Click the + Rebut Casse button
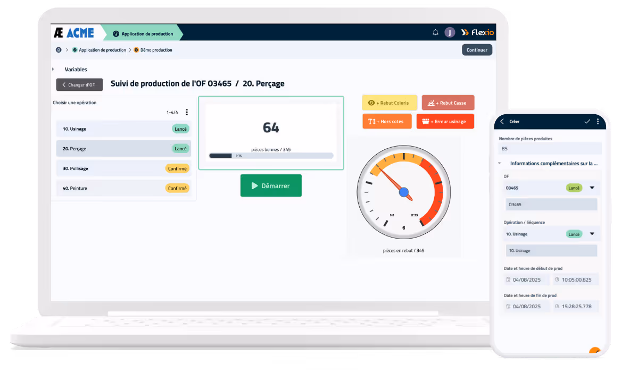The height and width of the screenshot is (373, 638). [448, 102]
